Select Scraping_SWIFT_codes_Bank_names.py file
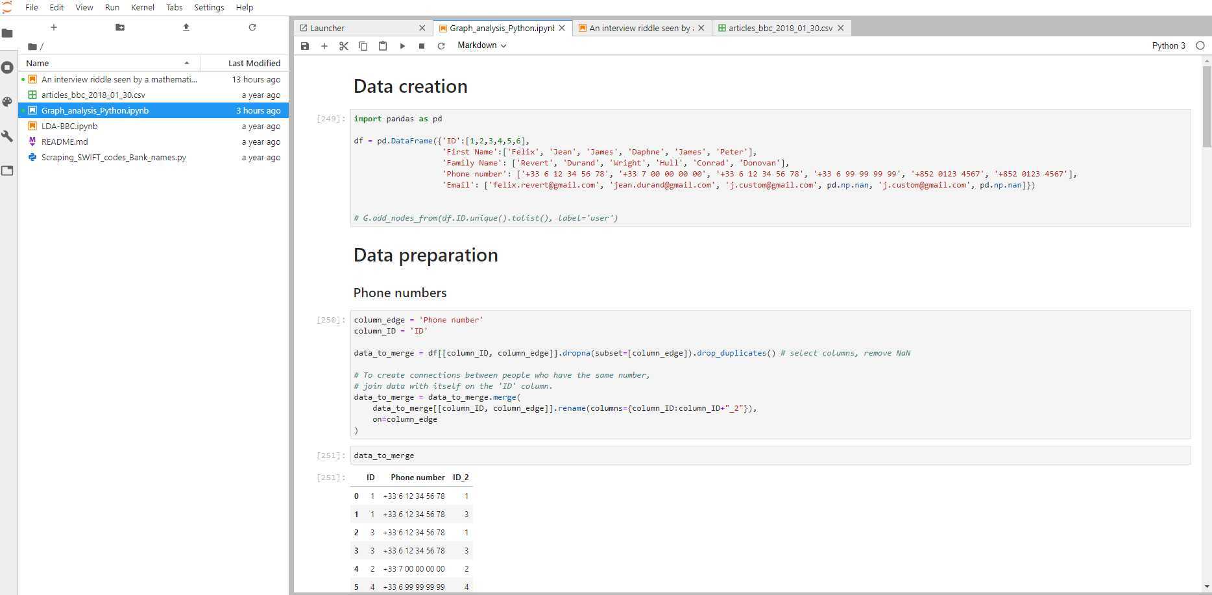The height and width of the screenshot is (595, 1212). pos(154,157)
